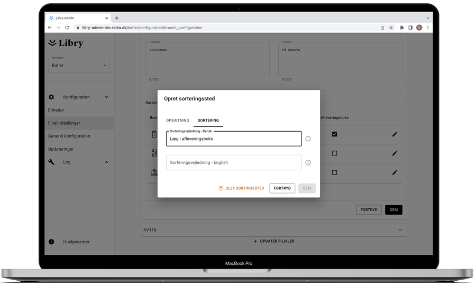The image size is (476, 286).
Task: Click the browser reload icon
Action: (67, 27)
